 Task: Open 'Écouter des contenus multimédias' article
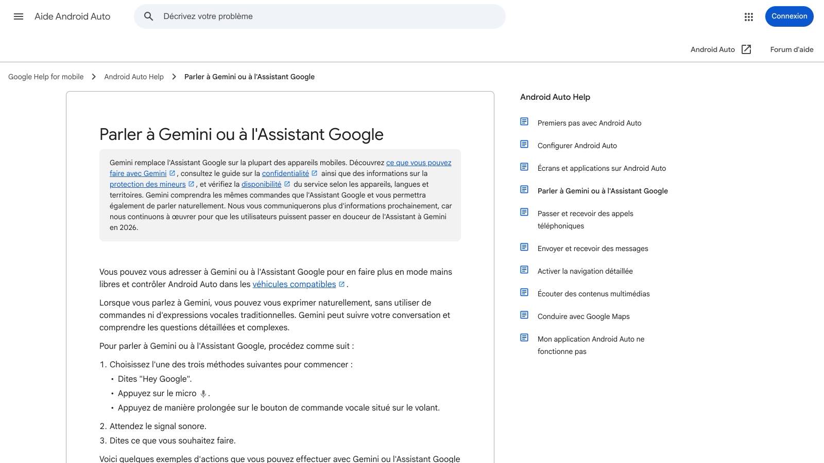click(x=594, y=294)
